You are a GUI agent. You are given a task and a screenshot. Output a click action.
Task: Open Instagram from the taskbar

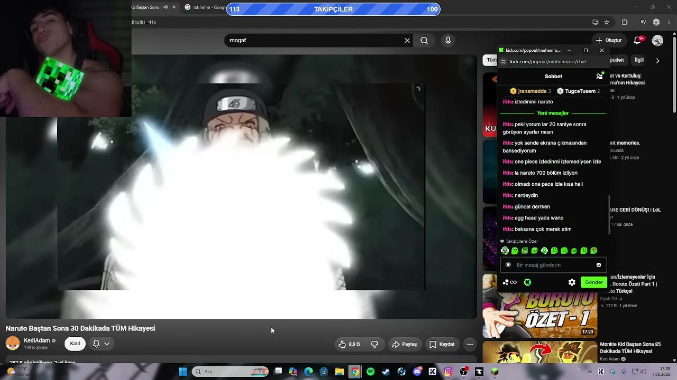(x=448, y=372)
